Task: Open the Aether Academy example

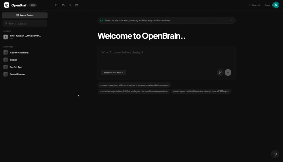Action: (25, 53)
